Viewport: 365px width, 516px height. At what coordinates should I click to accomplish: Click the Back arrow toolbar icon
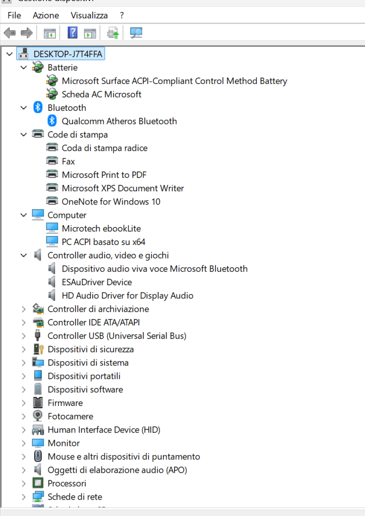click(x=9, y=33)
